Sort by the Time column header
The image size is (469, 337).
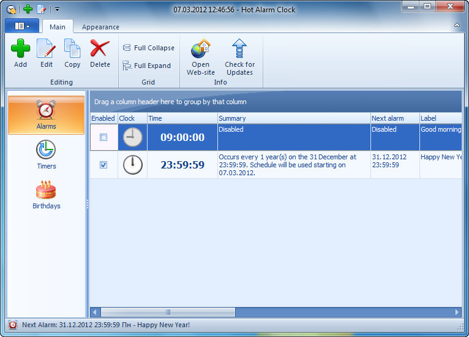pos(182,118)
